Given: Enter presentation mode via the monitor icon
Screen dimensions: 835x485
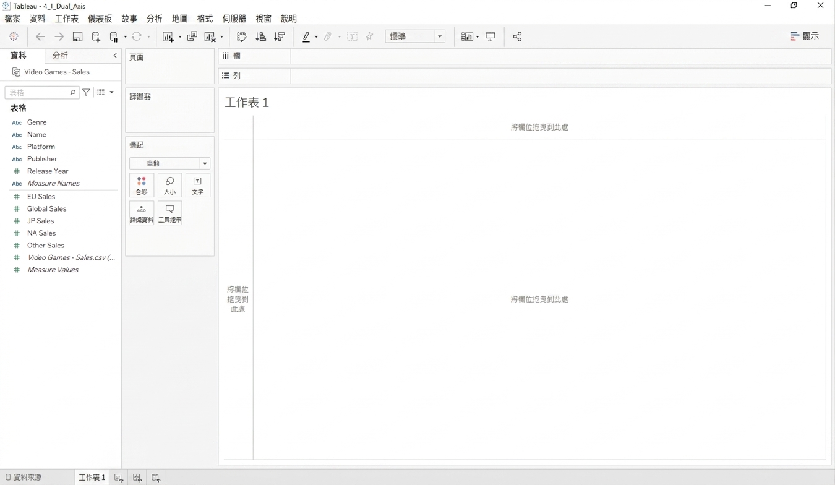Looking at the screenshot, I should 490,37.
